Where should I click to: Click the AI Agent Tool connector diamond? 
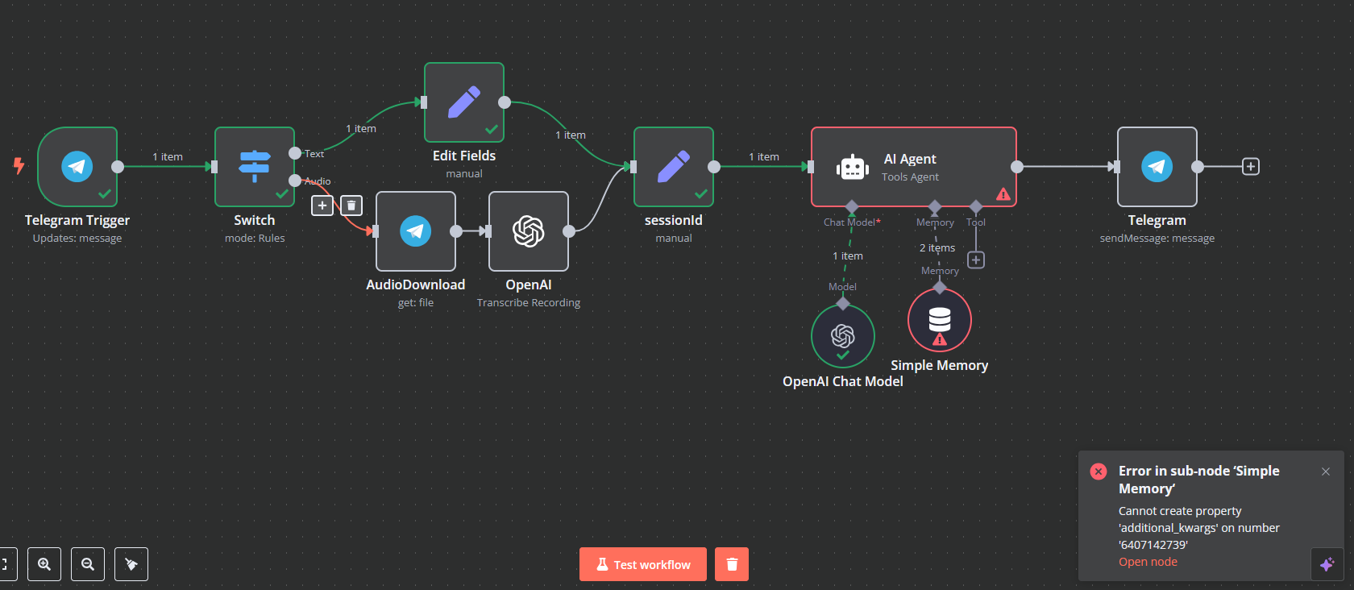tap(976, 207)
